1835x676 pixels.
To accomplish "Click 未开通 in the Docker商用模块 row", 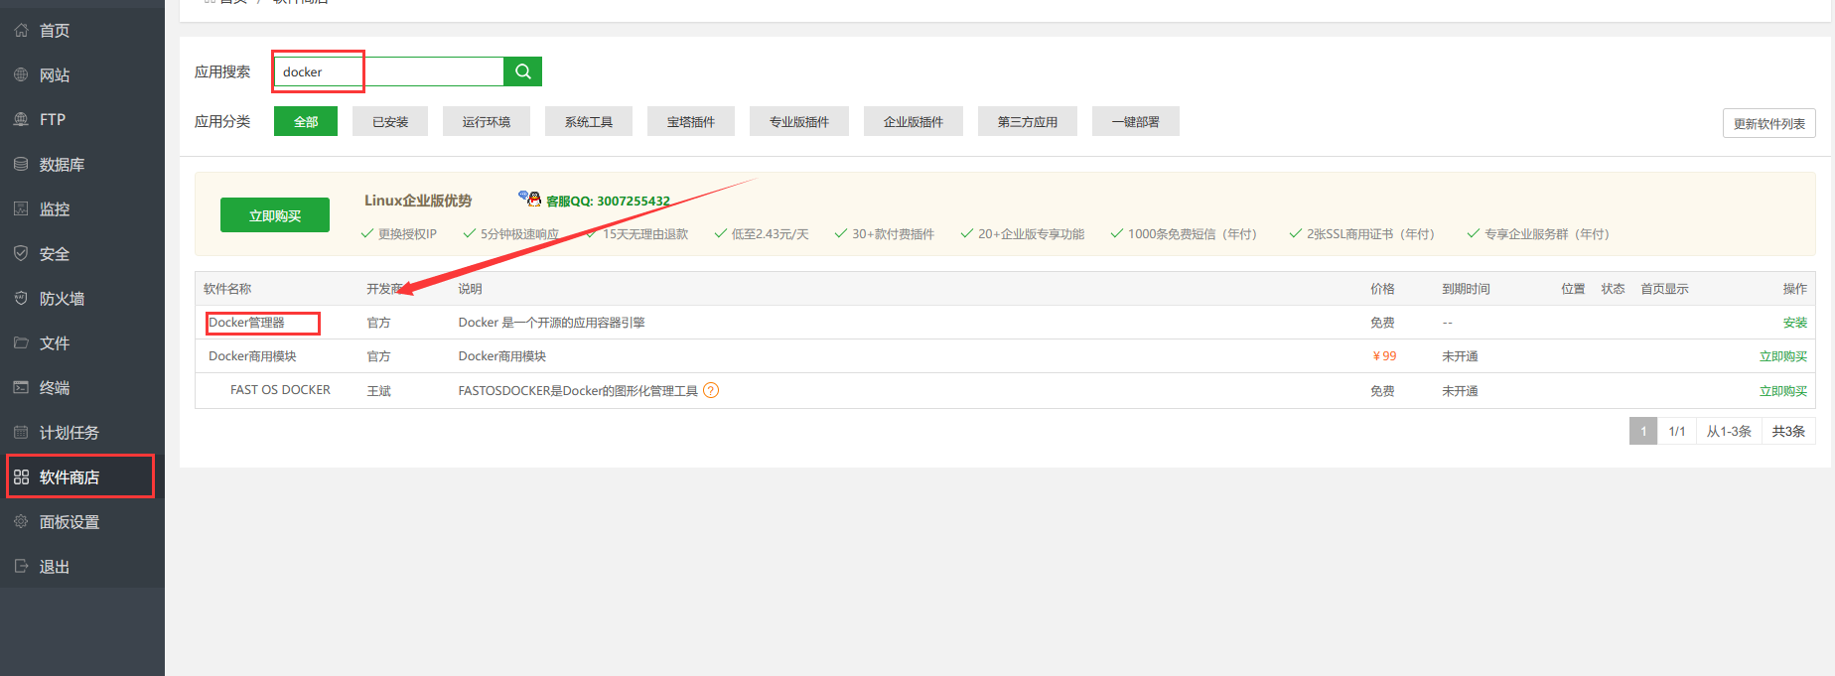I will pos(1460,356).
